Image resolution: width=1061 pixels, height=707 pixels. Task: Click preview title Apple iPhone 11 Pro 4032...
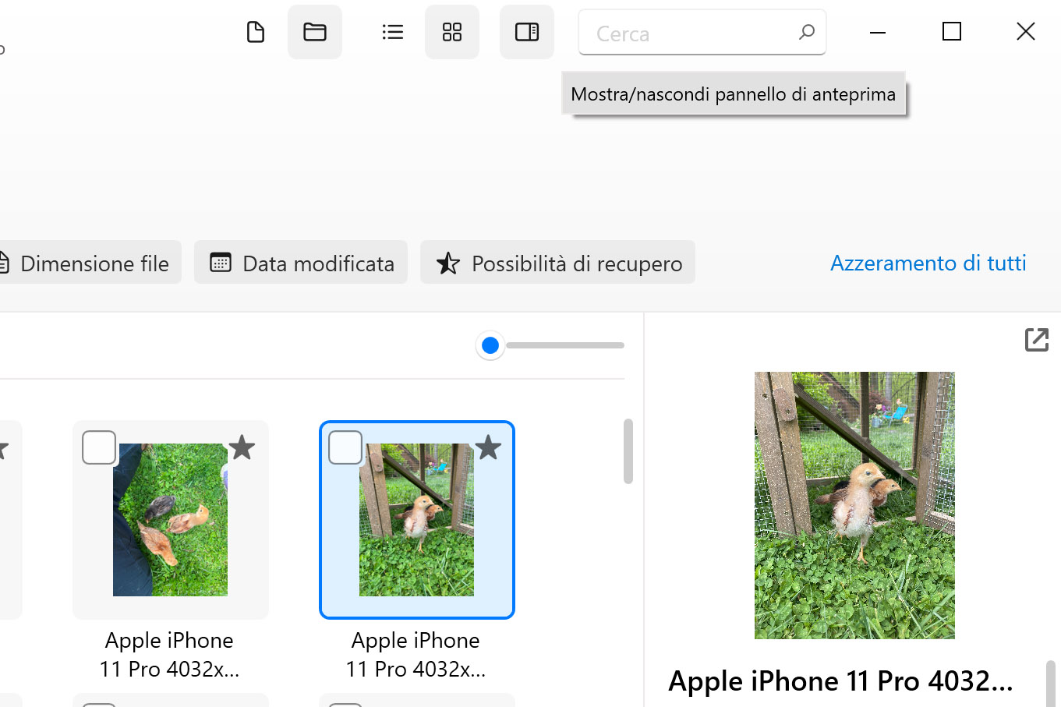click(840, 681)
